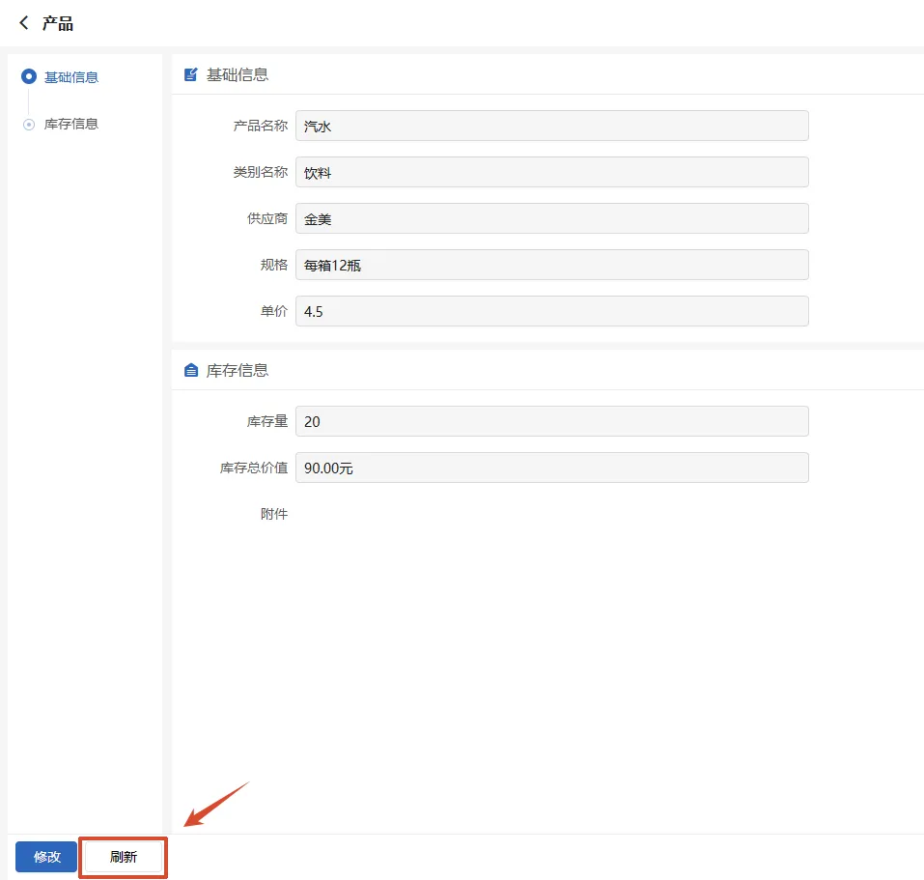The height and width of the screenshot is (880, 924).
Task: Click the 修改 button
Action: pos(46,857)
